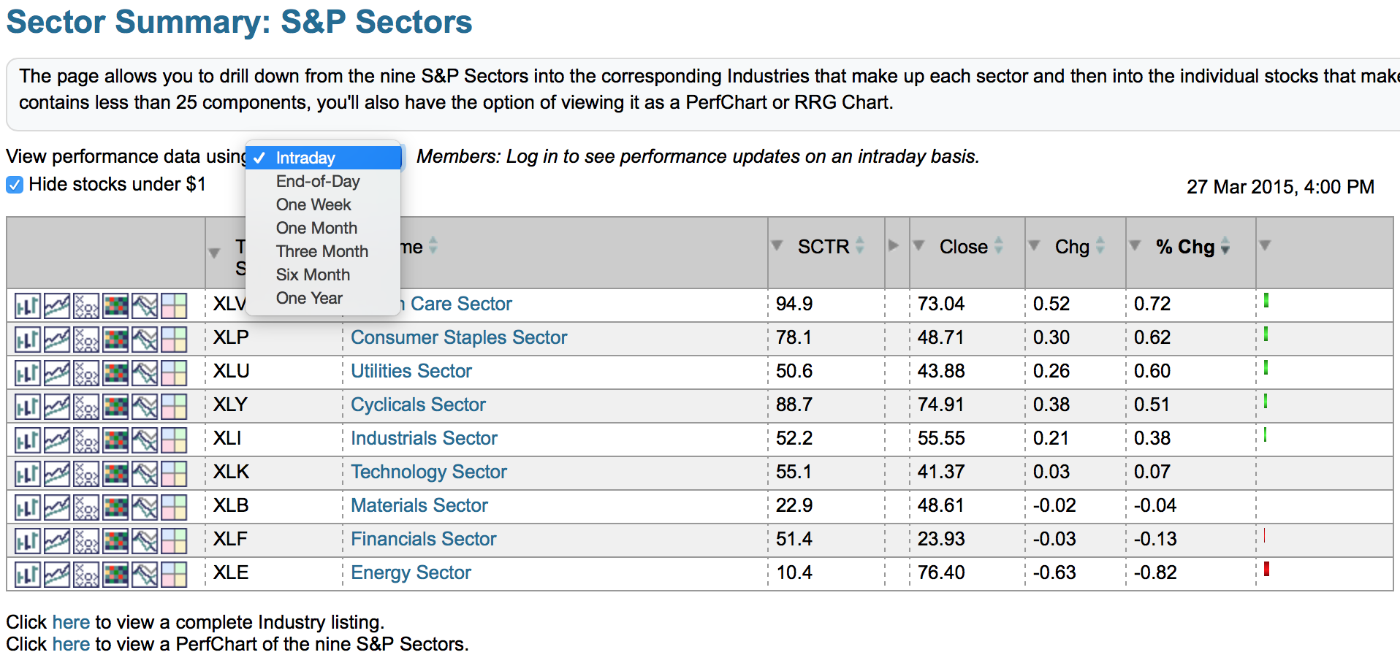This screenshot has height=663, width=1400.
Task: Open the SharpChart bar icon for XLV
Action: (27, 306)
